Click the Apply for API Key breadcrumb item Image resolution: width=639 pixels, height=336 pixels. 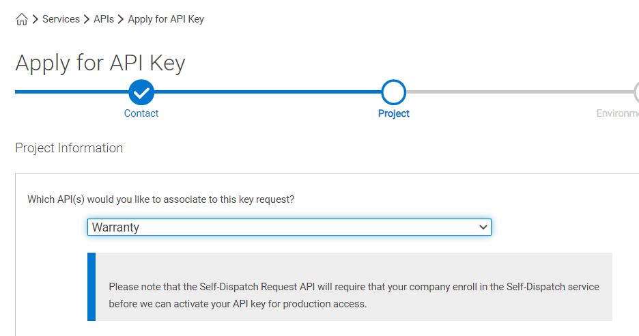click(166, 19)
